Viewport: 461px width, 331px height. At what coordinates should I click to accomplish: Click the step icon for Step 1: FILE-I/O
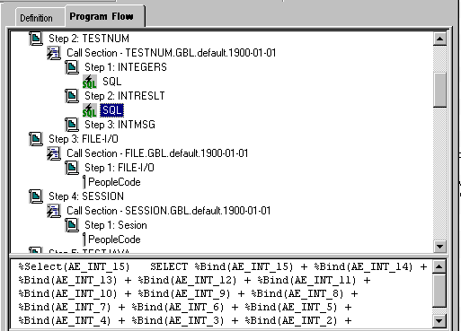(x=72, y=168)
